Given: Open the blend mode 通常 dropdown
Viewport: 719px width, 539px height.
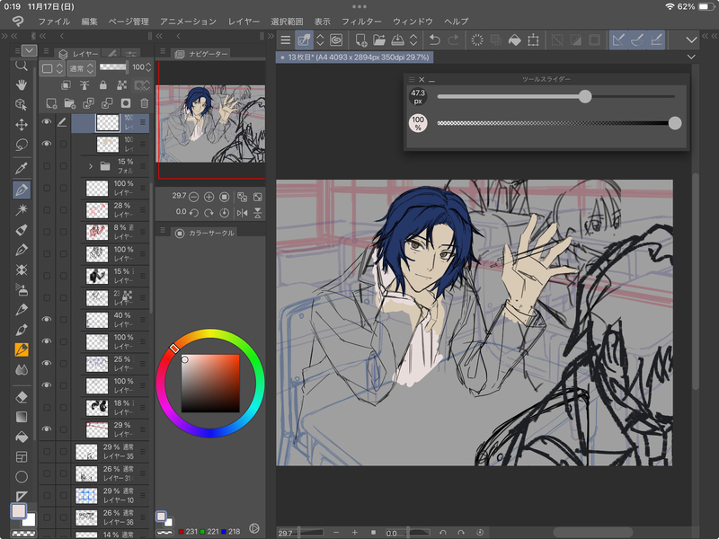Looking at the screenshot, I should pos(82,68).
